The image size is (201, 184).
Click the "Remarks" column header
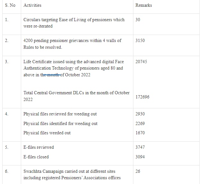pyautogui.click(x=144, y=5)
